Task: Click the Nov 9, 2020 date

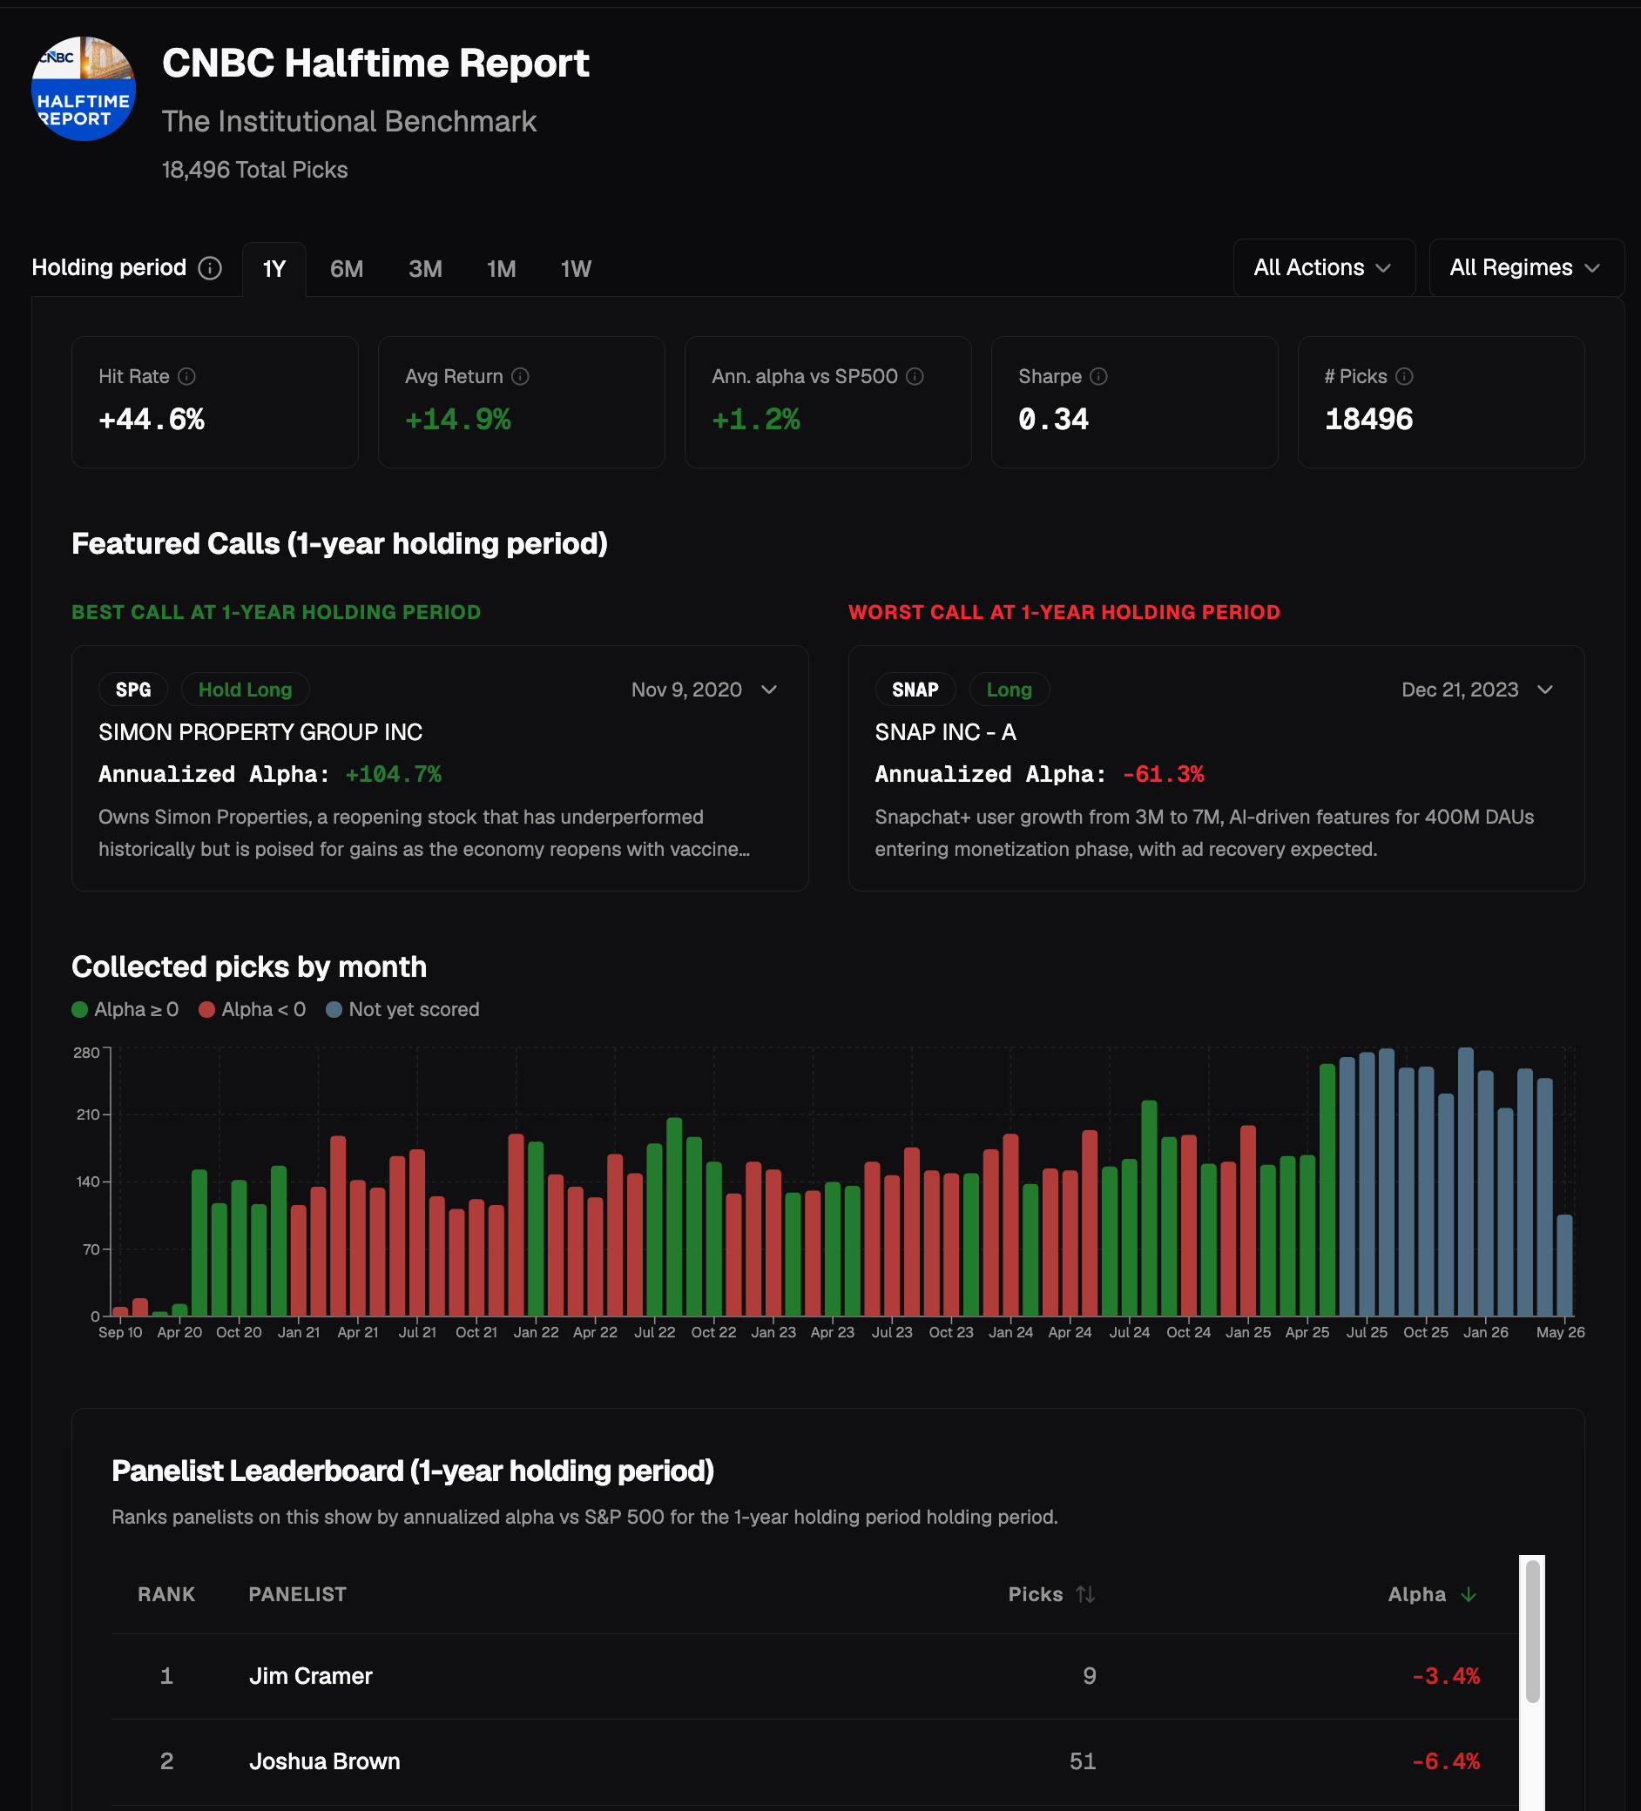Action: [x=686, y=690]
